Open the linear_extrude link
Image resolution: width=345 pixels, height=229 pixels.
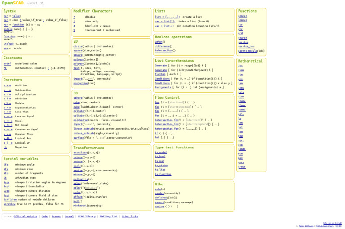point(84,129)
